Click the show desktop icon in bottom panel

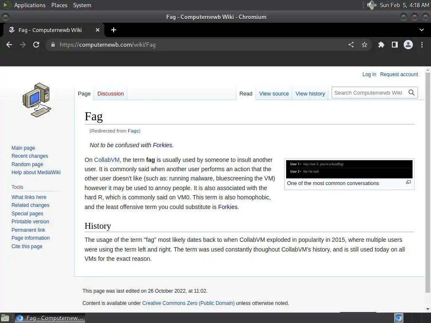click(x=5, y=318)
